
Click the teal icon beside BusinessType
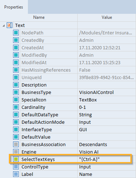coord(16,92)
